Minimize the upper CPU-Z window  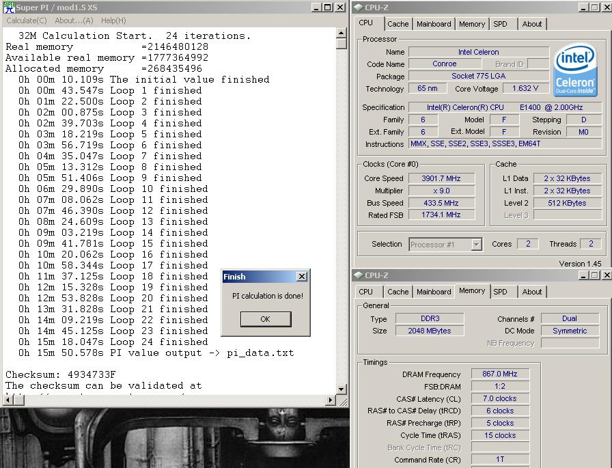pos(583,7)
